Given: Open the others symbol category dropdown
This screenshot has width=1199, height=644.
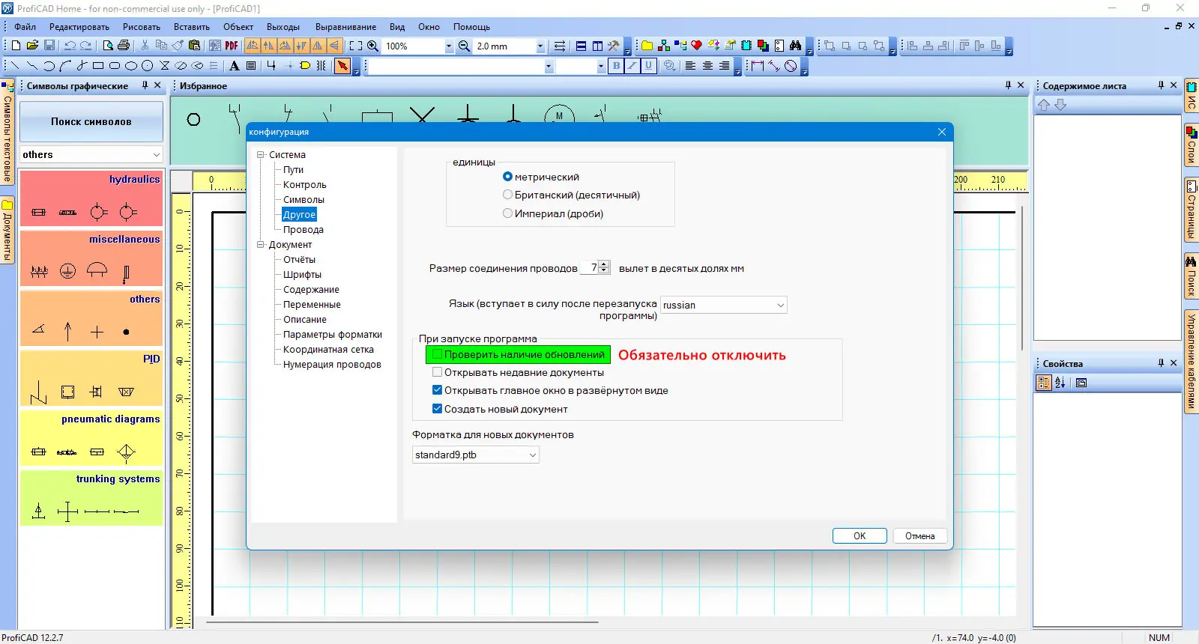Looking at the screenshot, I should pyautogui.click(x=91, y=154).
